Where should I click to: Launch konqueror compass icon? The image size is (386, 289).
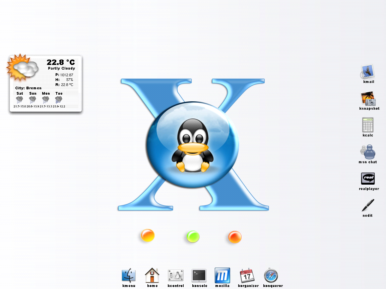tap(271, 276)
